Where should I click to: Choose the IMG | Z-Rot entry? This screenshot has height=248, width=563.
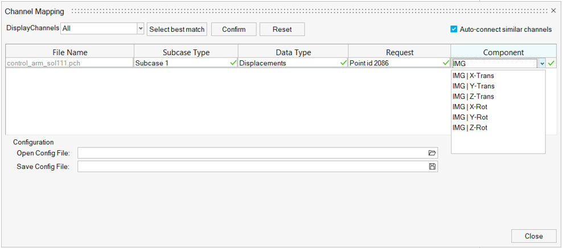(x=470, y=127)
